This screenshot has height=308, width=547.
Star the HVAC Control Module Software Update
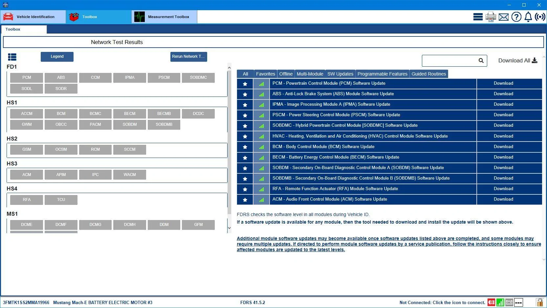[245, 136]
